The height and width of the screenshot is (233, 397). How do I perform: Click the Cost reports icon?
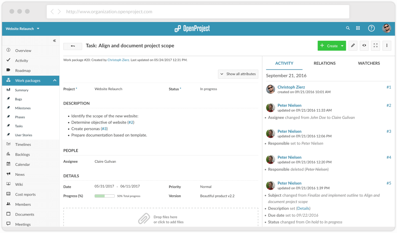coord(9,194)
